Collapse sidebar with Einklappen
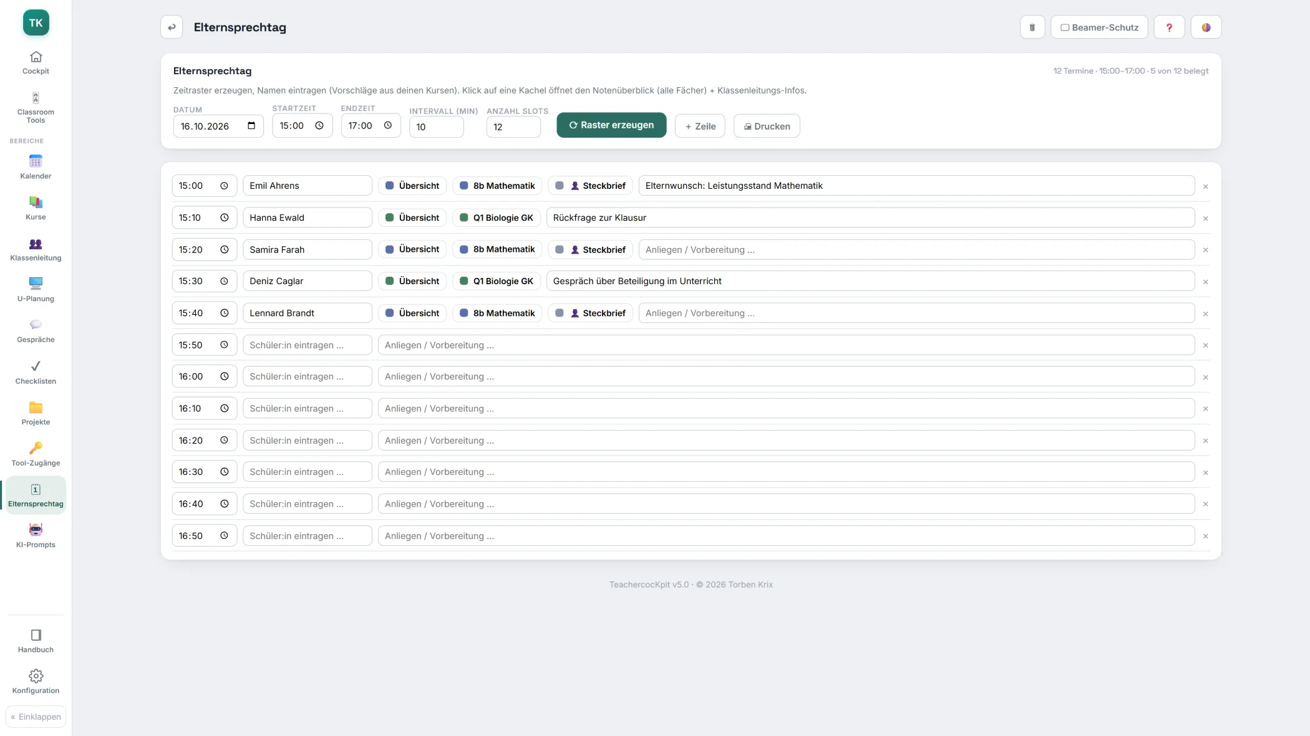This screenshot has width=1310, height=736. 36,717
